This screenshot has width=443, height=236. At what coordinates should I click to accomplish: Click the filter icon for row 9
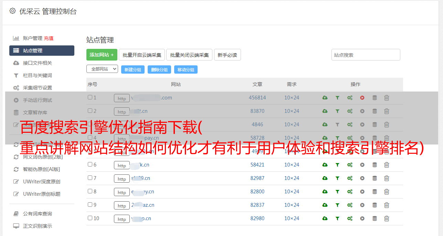point(337,205)
